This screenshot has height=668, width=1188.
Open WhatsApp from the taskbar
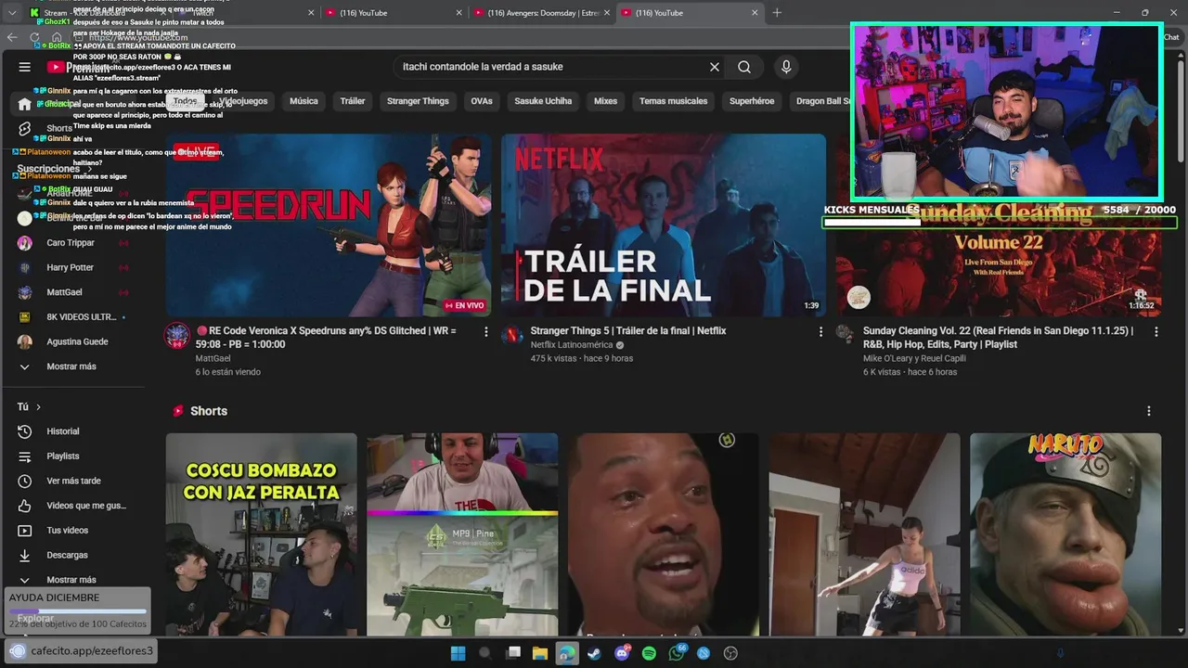point(677,653)
